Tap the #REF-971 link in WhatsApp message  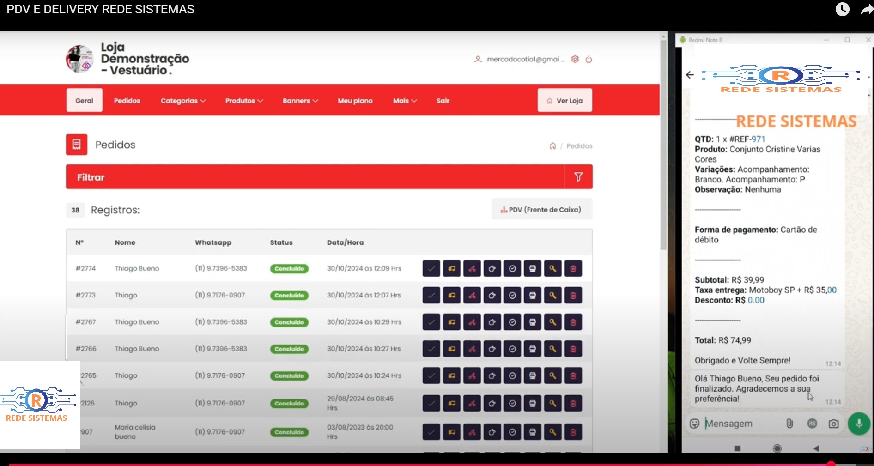747,139
